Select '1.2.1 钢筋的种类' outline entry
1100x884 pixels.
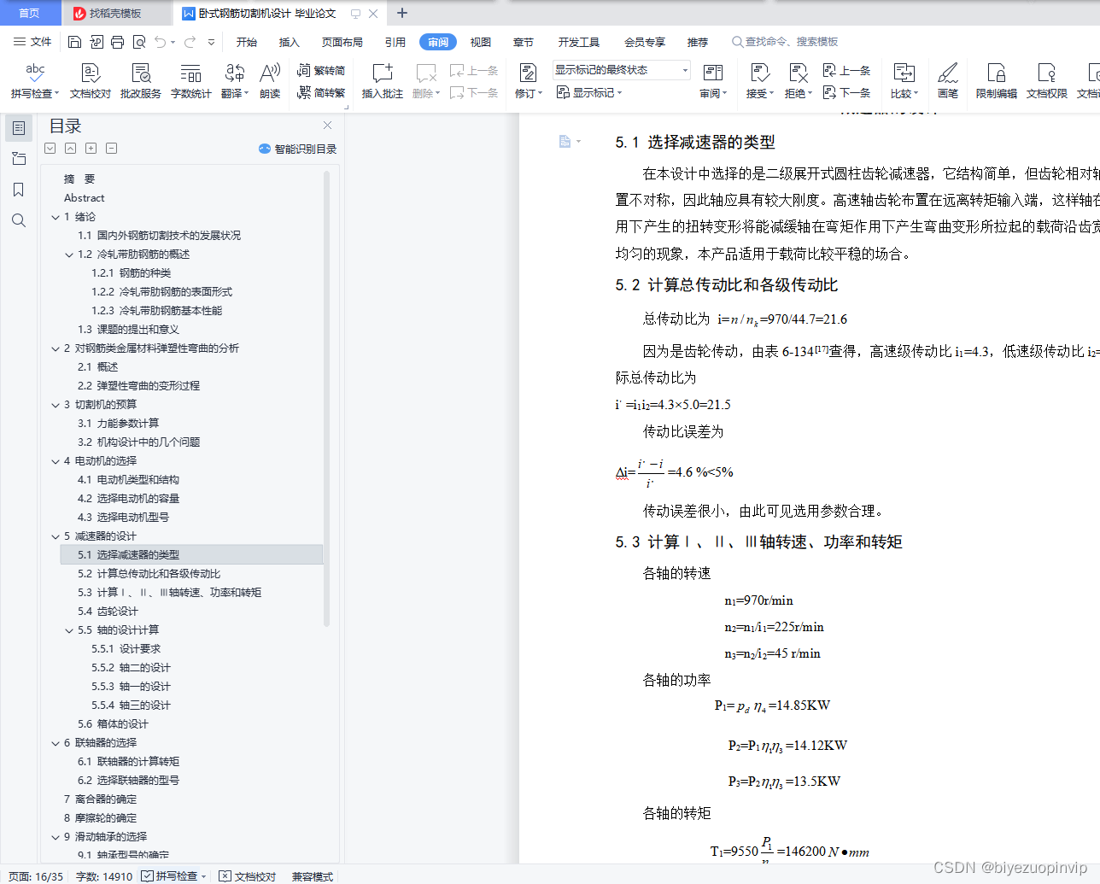pyautogui.click(x=132, y=273)
